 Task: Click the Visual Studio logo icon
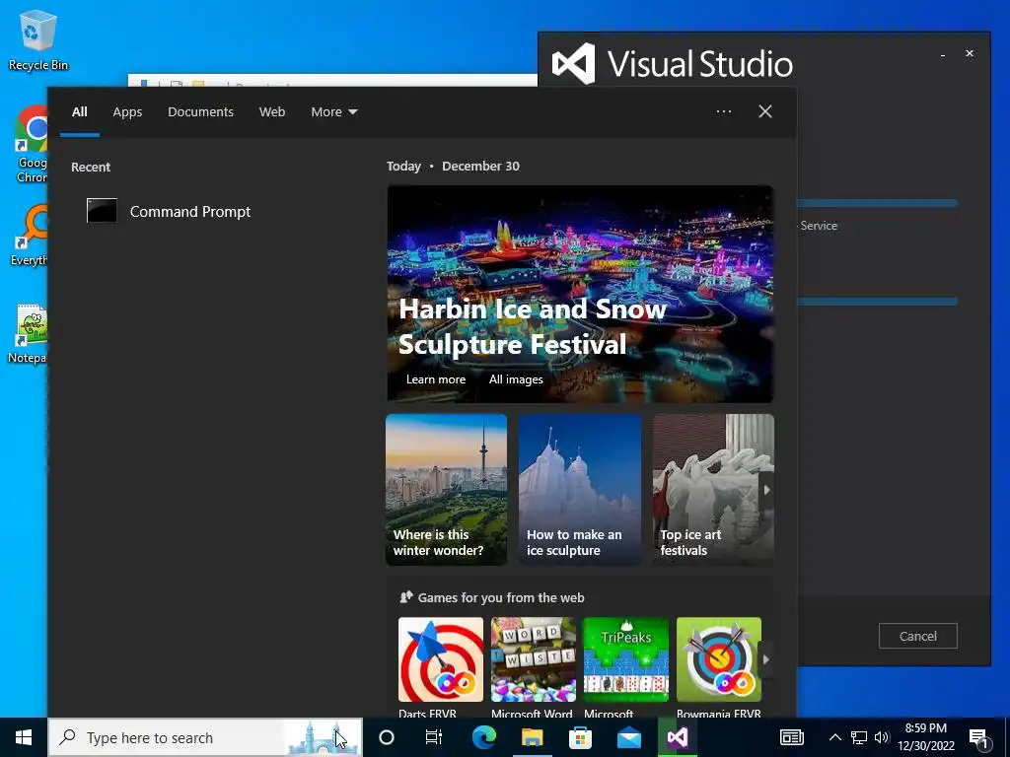click(x=573, y=63)
